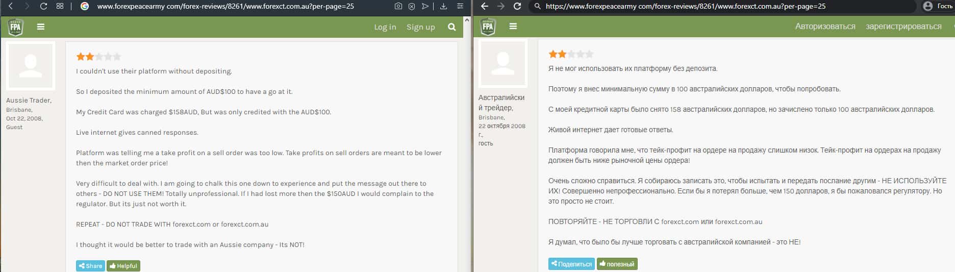Image resolution: width=955 pixels, height=272 pixels.
Task: Click 'Я не мог использовать их платформу' line
Action: click(633, 68)
